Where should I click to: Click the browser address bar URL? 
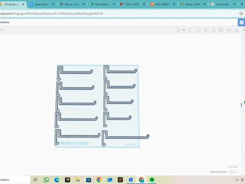[x=51, y=14]
